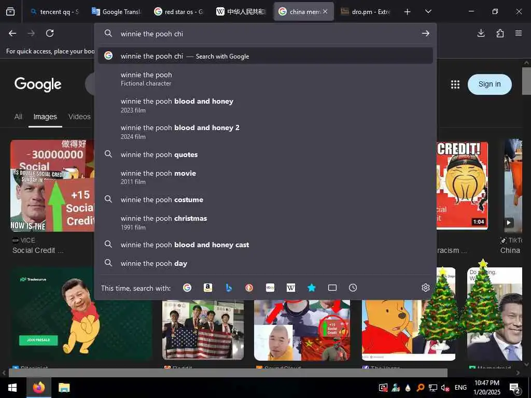Viewport: 531px width, 398px height.
Task: Open the ENG language indicator
Action: 460,388
